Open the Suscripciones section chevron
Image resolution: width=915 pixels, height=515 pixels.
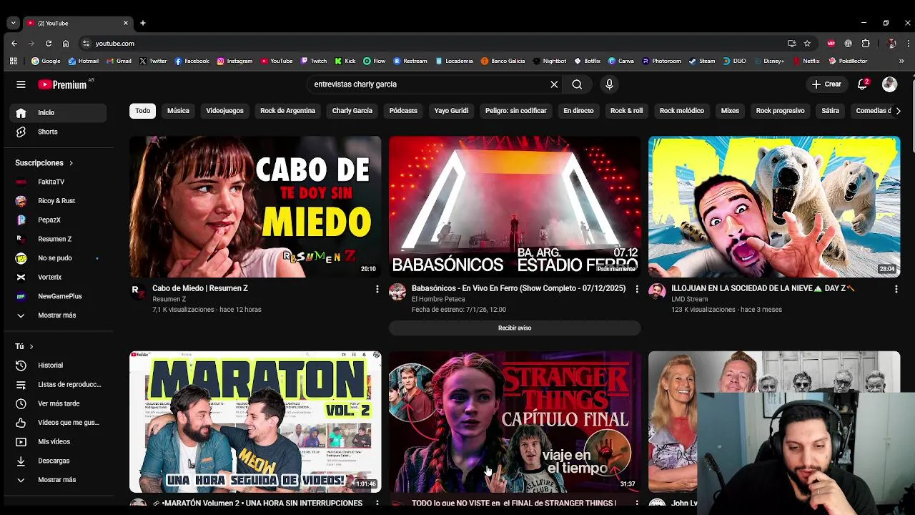tap(71, 163)
